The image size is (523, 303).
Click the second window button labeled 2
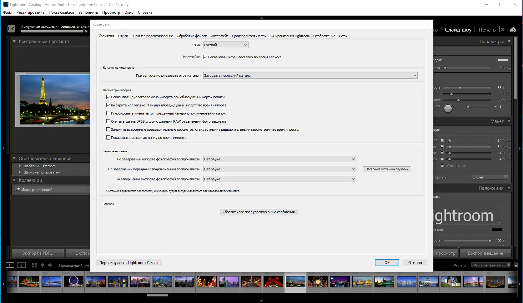[21, 265]
